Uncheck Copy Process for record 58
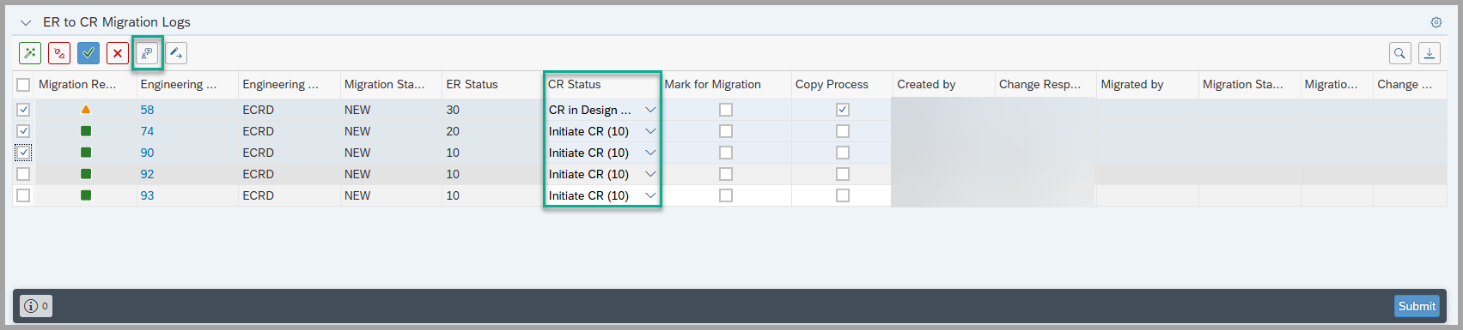This screenshot has height=330, width=1463. (842, 110)
